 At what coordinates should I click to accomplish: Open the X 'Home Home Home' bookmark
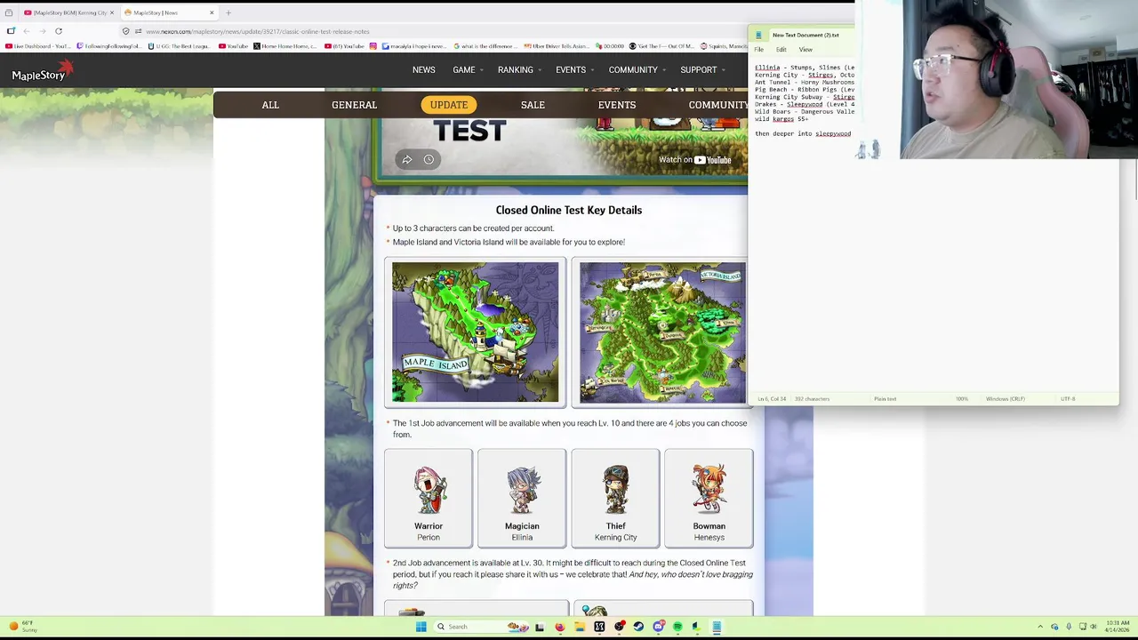click(284, 46)
